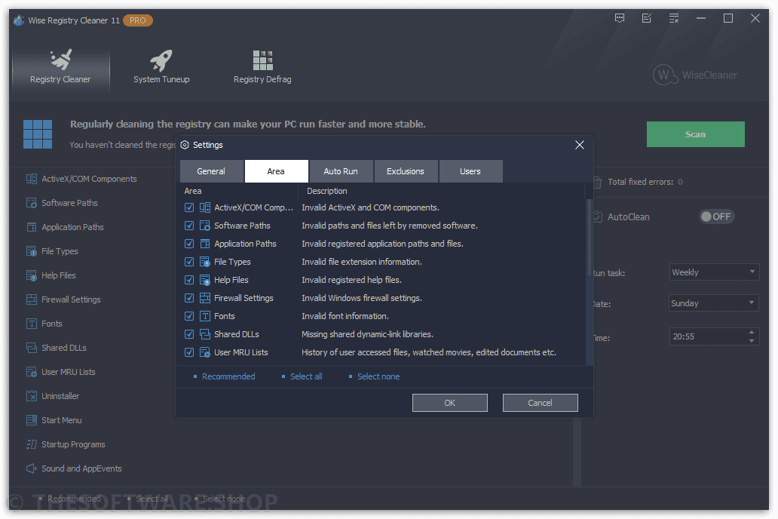The width and height of the screenshot is (778, 519).
Task: Uncheck Application Paths checkbox in Settings
Action: (x=189, y=244)
